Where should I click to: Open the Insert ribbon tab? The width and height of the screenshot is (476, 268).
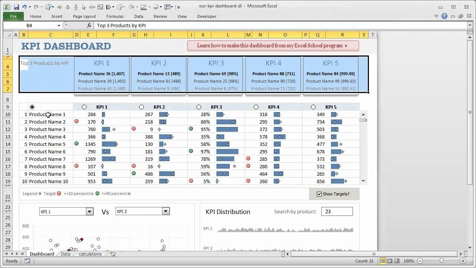tap(57, 16)
